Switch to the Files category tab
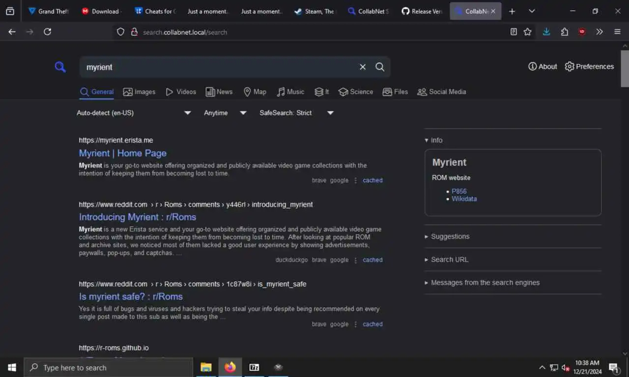Viewport: 629px width, 377px height. (395, 92)
